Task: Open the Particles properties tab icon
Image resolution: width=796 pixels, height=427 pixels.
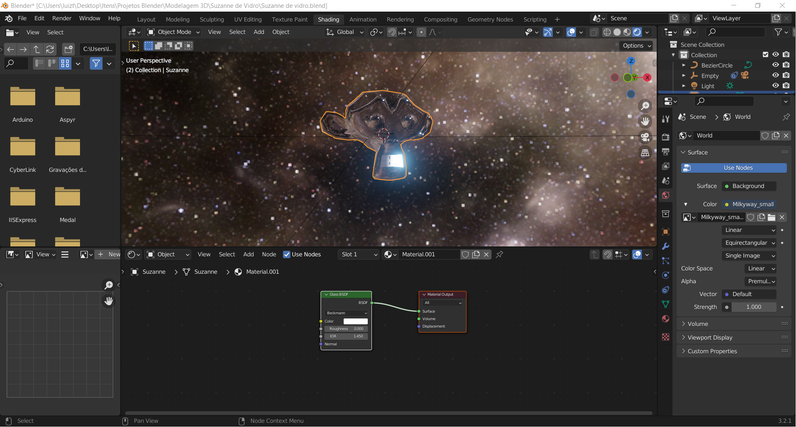Action: point(666,261)
